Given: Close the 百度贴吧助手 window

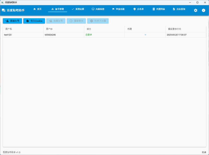Looking at the screenshot, I should 205,3.
